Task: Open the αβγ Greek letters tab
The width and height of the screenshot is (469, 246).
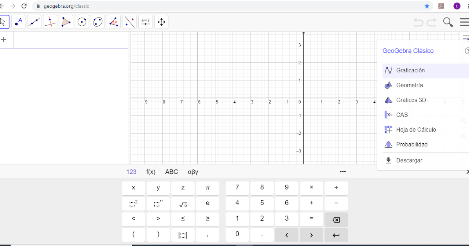Action: (x=193, y=171)
